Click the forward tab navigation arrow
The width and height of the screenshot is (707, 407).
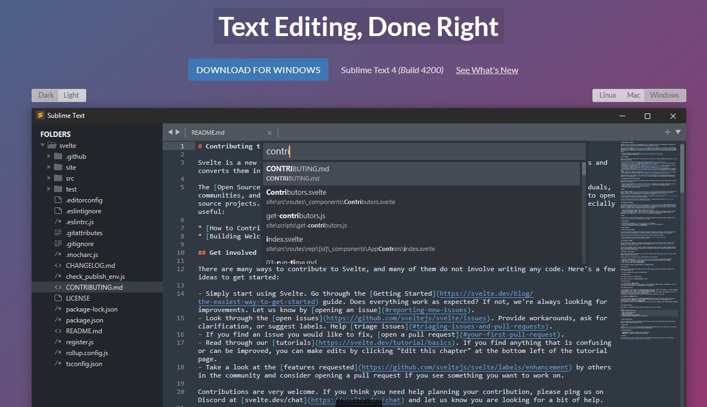pos(177,132)
